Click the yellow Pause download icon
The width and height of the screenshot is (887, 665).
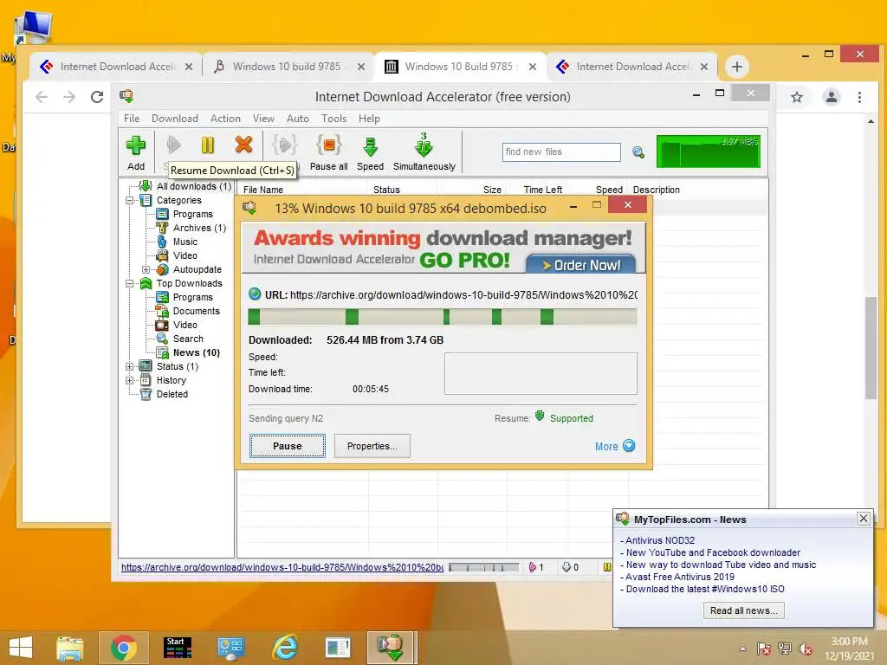click(x=208, y=145)
